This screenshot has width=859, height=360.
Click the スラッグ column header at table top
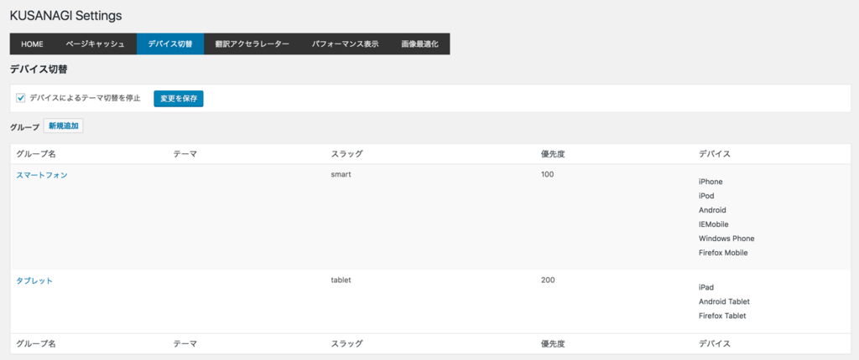(346, 154)
